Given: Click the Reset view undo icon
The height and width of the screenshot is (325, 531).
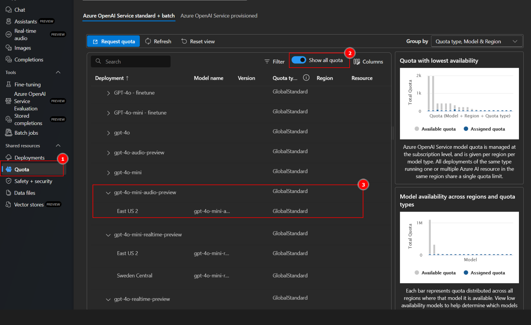Looking at the screenshot, I should click(184, 41).
